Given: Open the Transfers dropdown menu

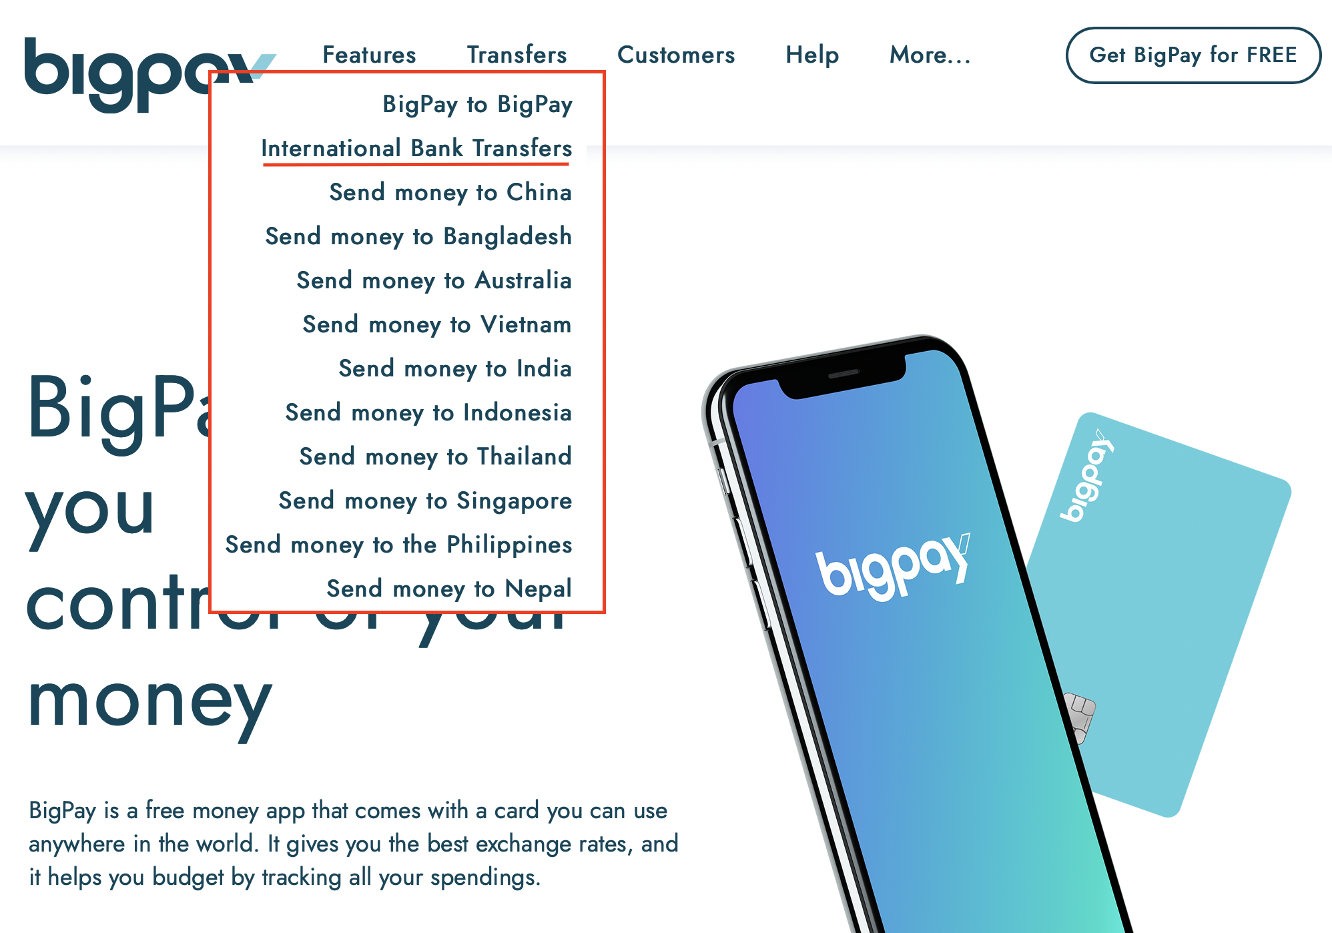Looking at the screenshot, I should [x=517, y=55].
